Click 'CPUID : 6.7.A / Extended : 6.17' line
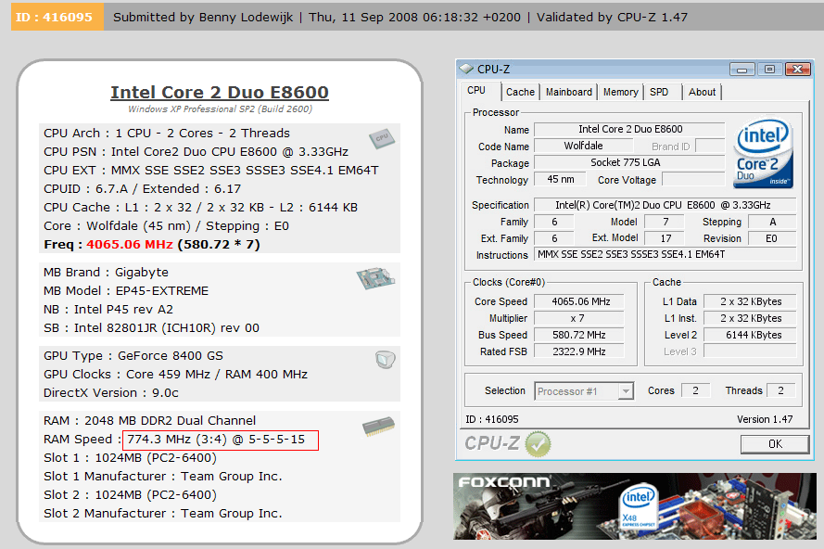The height and width of the screenshot is (549, 824). pos(143,189)
